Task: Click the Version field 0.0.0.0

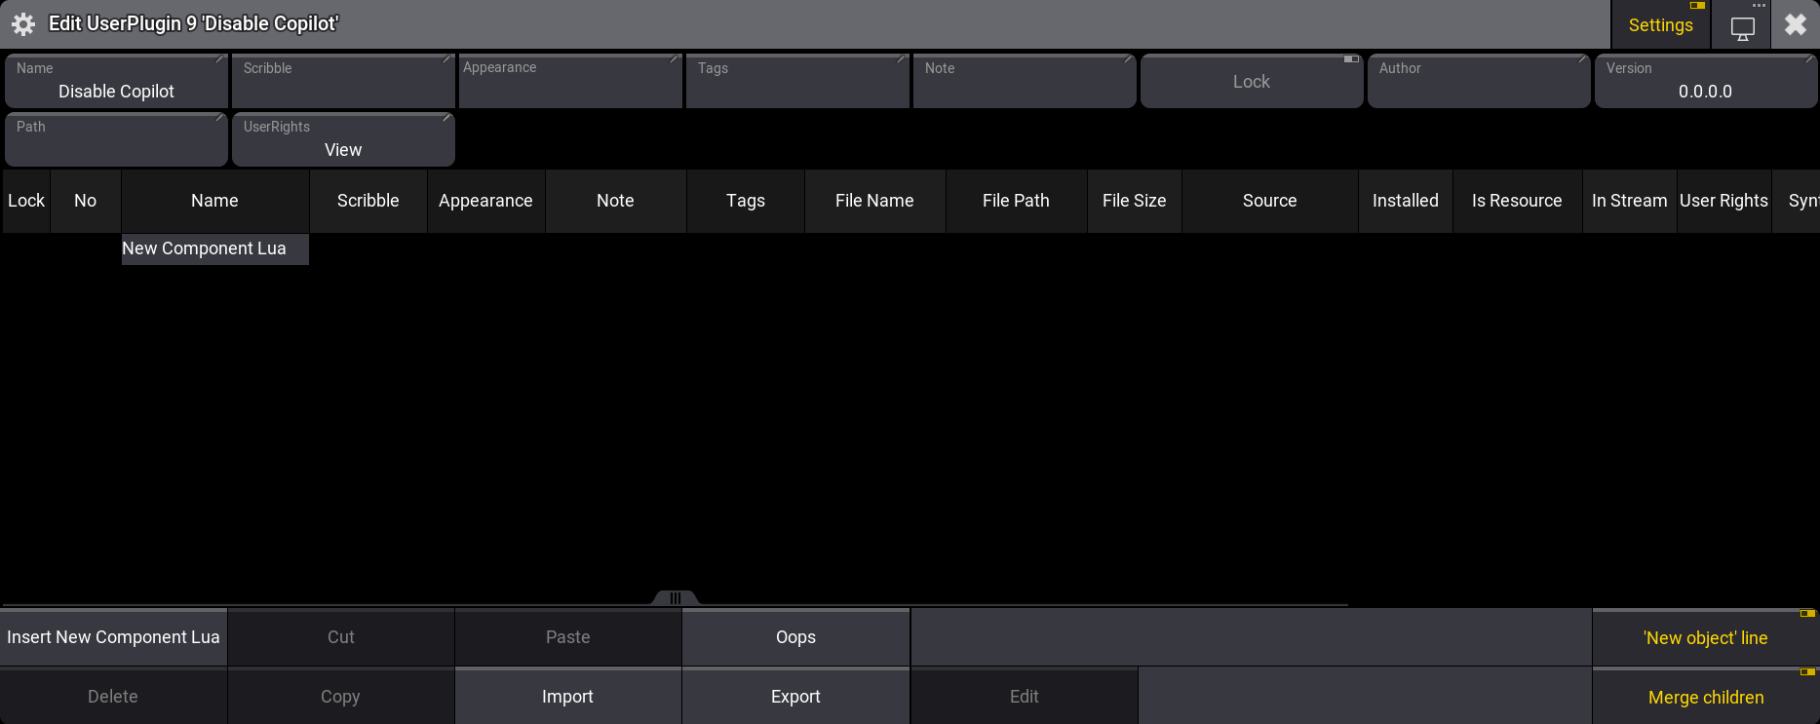Action: tap(1705, 82)
